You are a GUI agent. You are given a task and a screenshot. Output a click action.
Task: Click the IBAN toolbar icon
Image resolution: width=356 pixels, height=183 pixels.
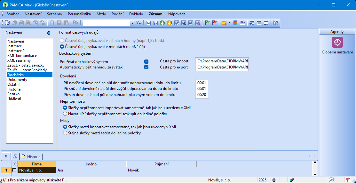(x=242, y=23)
